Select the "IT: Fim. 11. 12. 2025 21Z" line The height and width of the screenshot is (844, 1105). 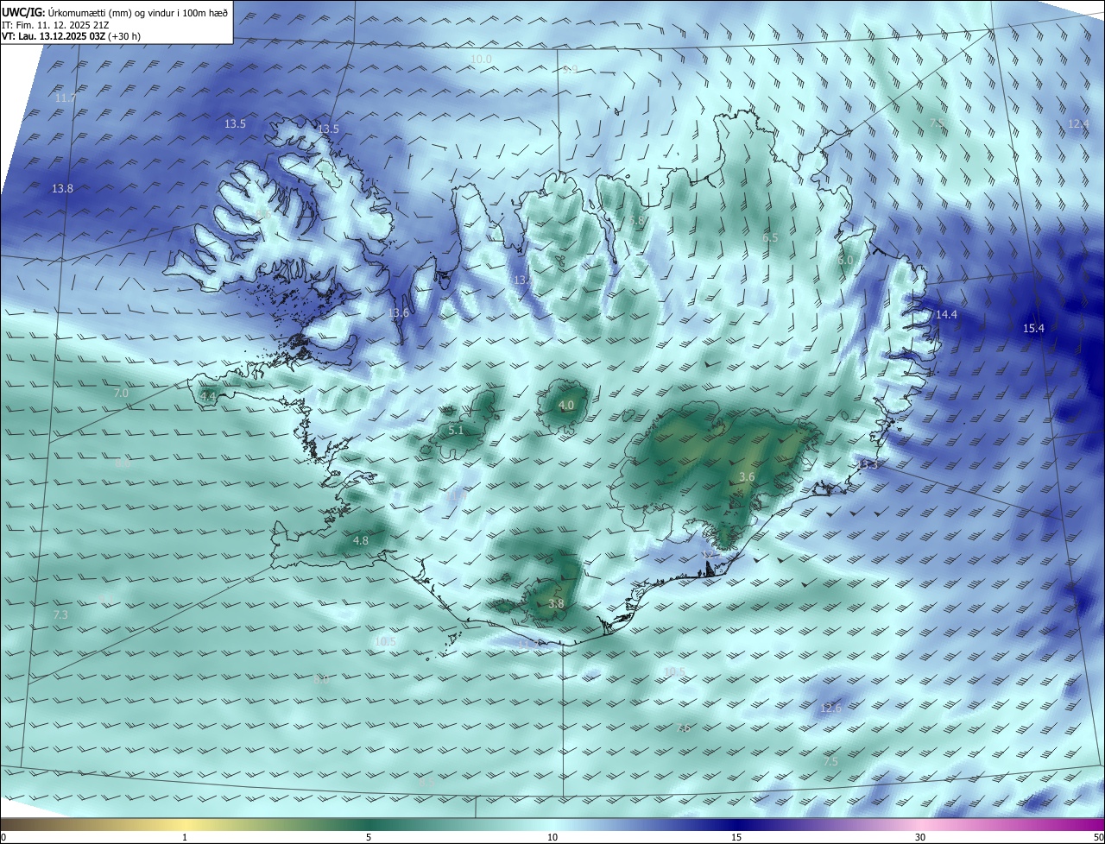point(56,25)
